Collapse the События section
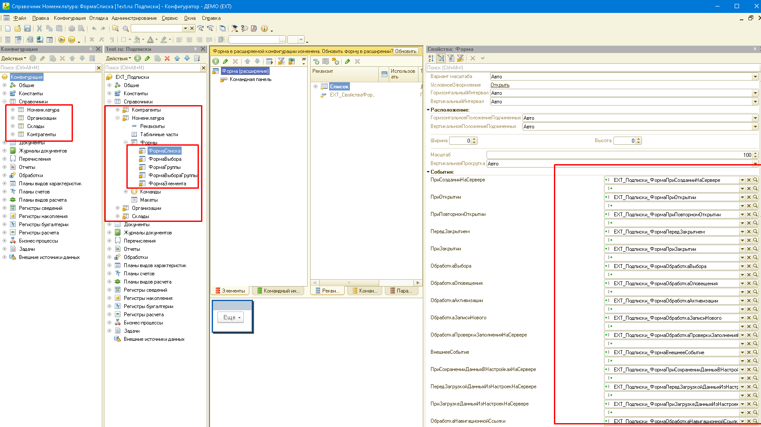Screen dimensions: 761x427 (x=428, y=172)
